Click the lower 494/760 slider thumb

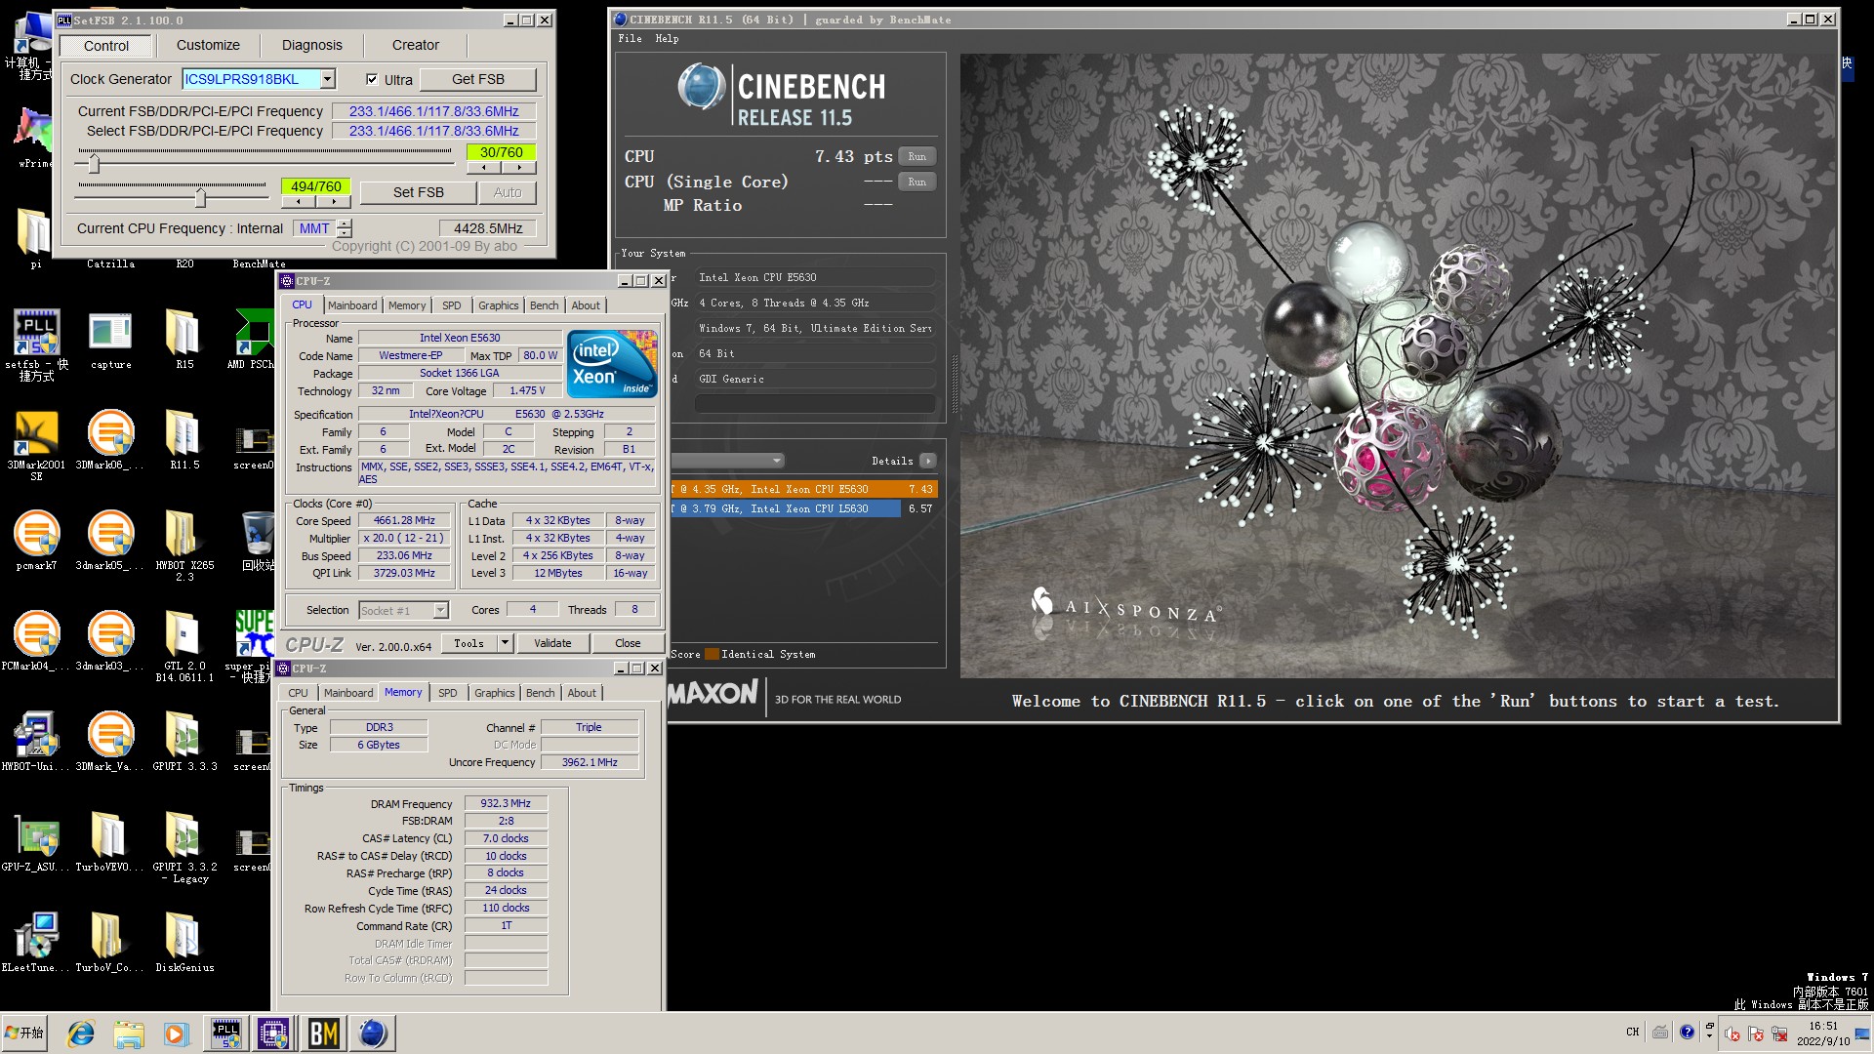point(200,197)
